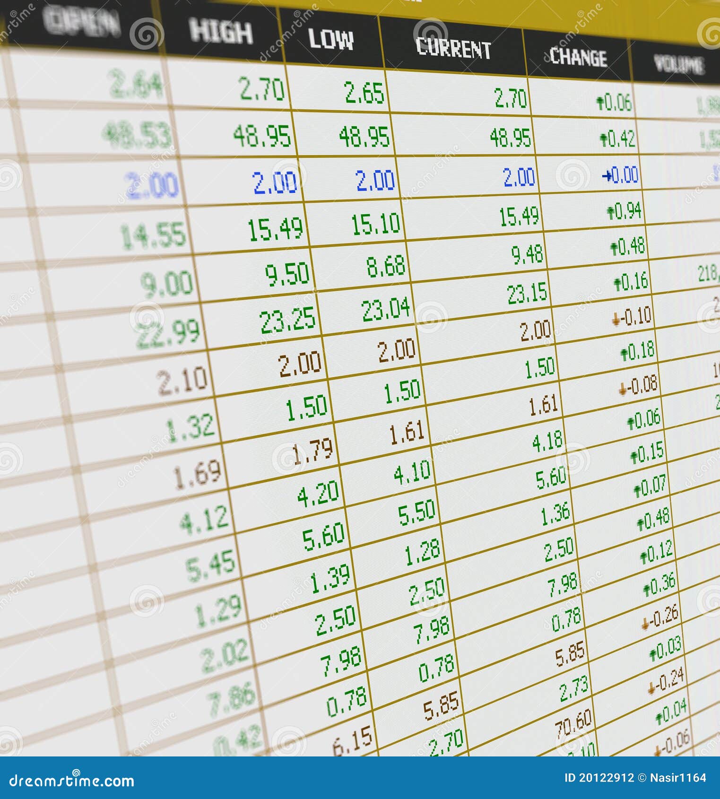This screenshot has width=720, height=799.
Task: Click the 1.39 HIGH cell
Action: tap(330, 579)
